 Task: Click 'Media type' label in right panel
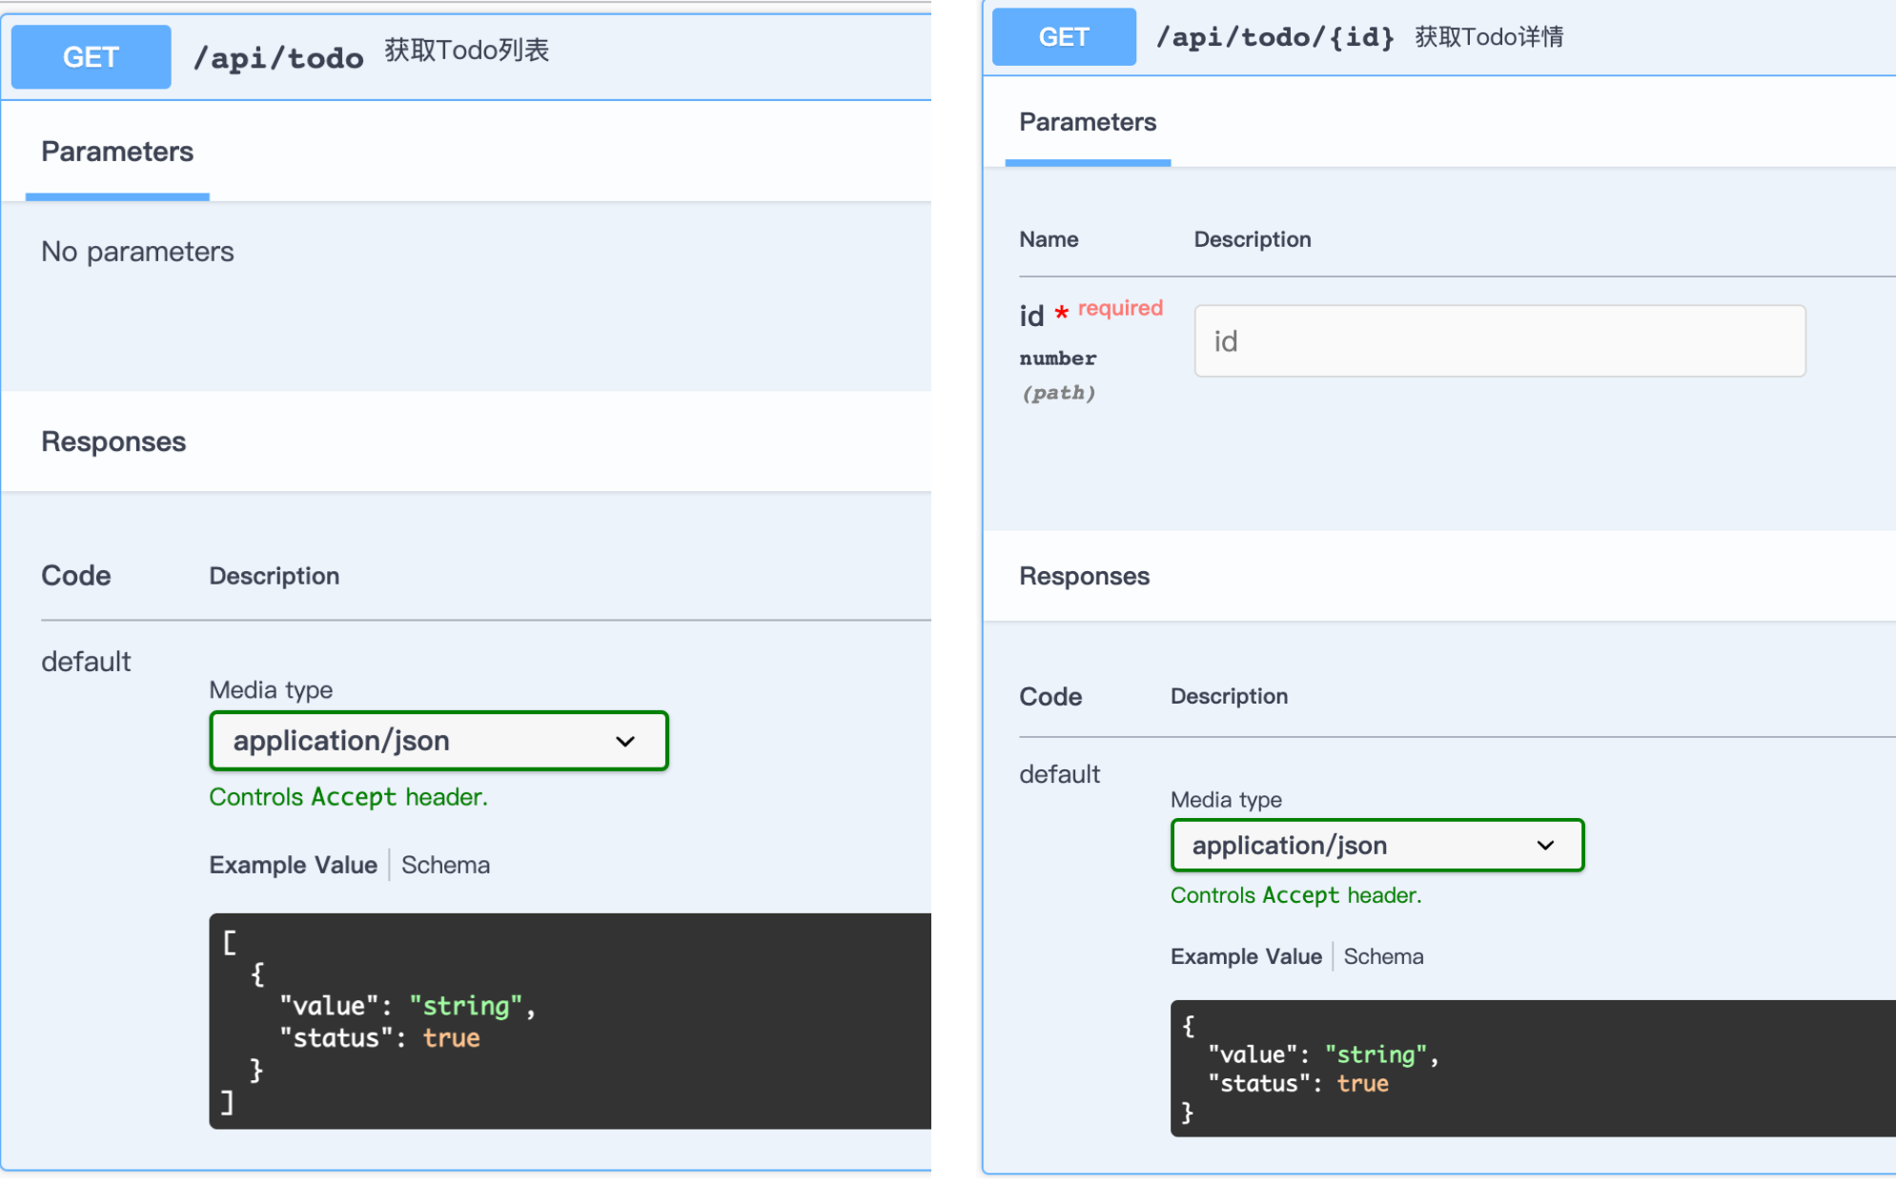tap(1226, 800)
